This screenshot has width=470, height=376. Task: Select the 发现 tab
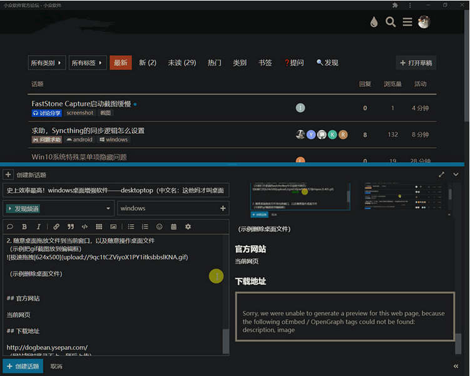click(327, 63)
